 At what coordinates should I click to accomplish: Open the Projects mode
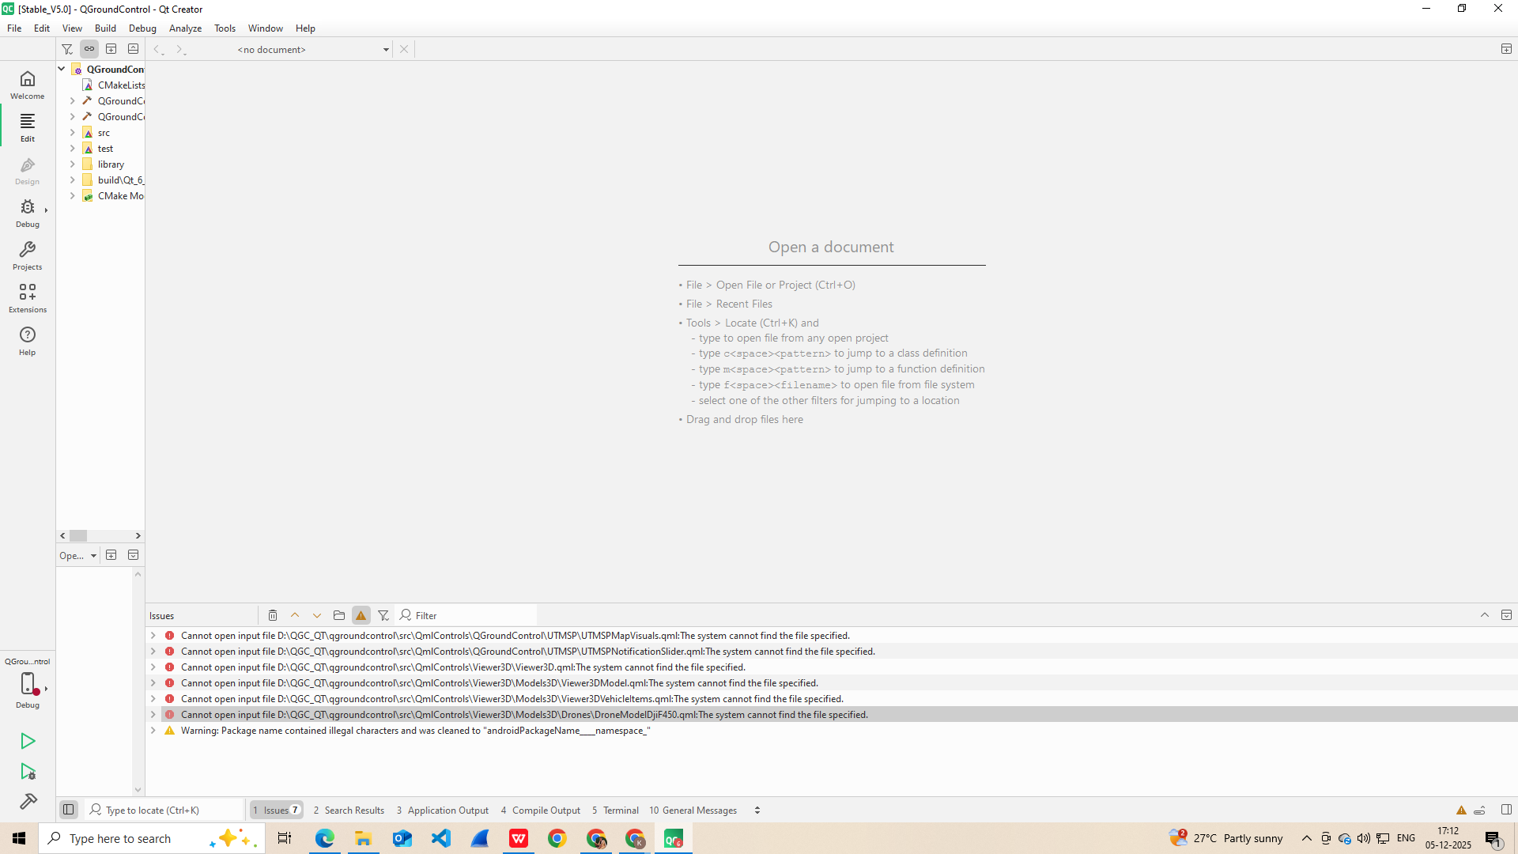(27, 255)
